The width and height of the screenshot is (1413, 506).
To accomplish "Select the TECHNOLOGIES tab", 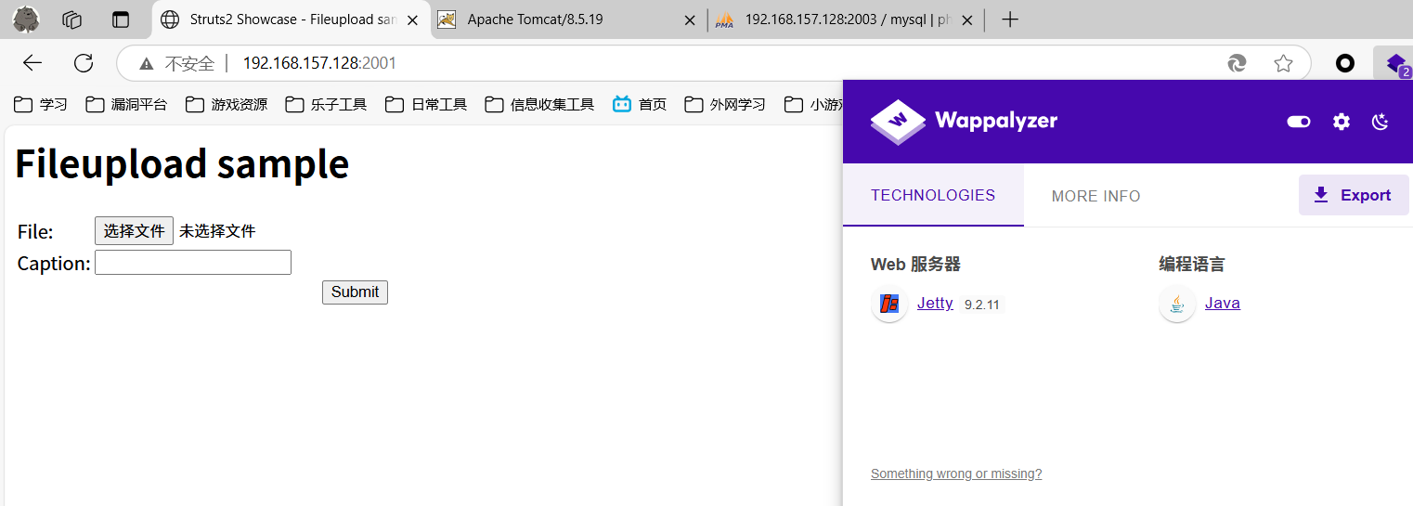I will coord(933,195).
